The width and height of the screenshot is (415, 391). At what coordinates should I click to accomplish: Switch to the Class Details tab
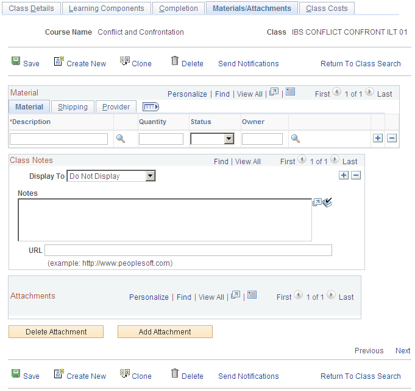[x=31, y=9]
